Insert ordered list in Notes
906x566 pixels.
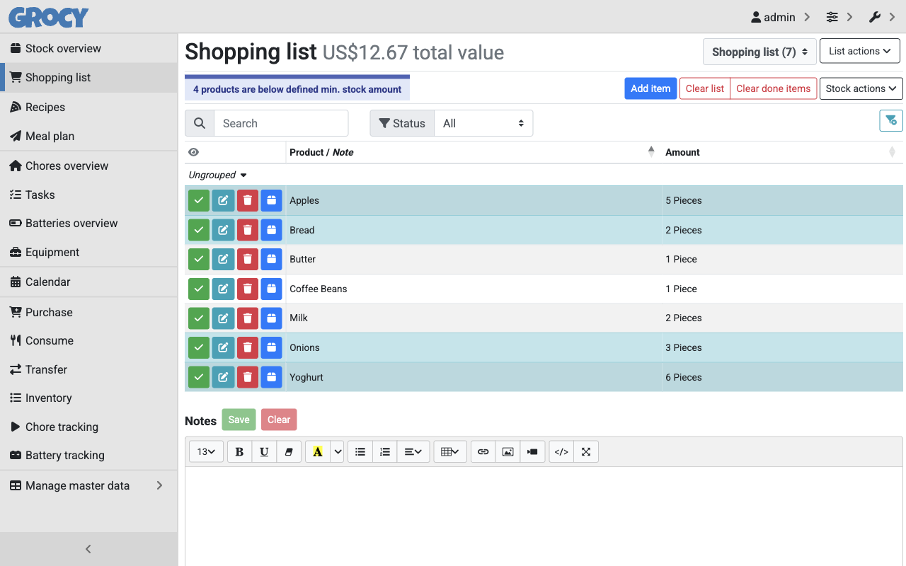point(385,451)
